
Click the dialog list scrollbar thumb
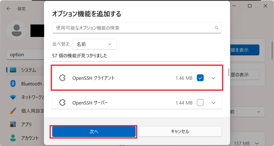[x=228, y=72]
